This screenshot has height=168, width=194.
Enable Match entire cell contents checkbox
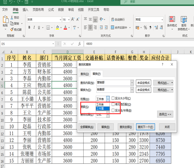pos(113,104)
